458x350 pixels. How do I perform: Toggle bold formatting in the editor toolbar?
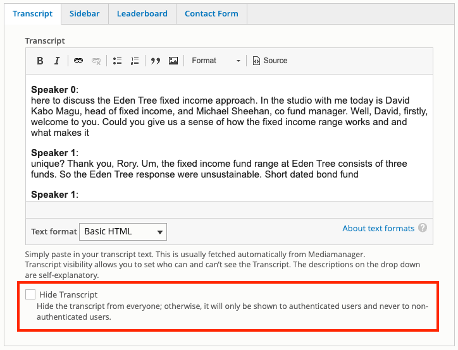40,61
